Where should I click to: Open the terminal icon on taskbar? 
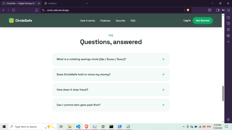111,127
